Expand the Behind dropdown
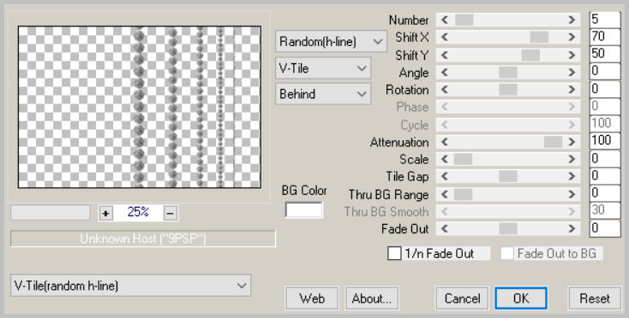This screenshot has height=318, width=629. coord(323,94)
